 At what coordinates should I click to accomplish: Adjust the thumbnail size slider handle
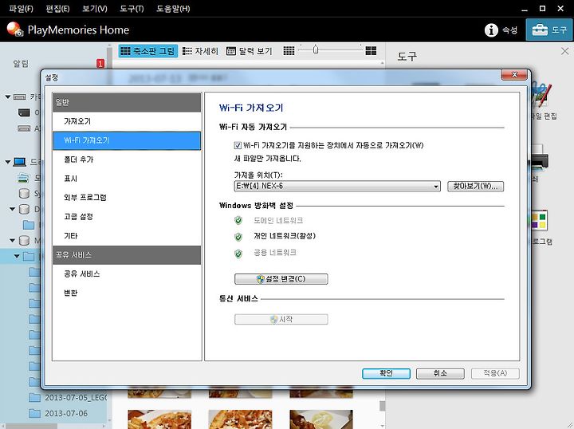click(316, 49)
